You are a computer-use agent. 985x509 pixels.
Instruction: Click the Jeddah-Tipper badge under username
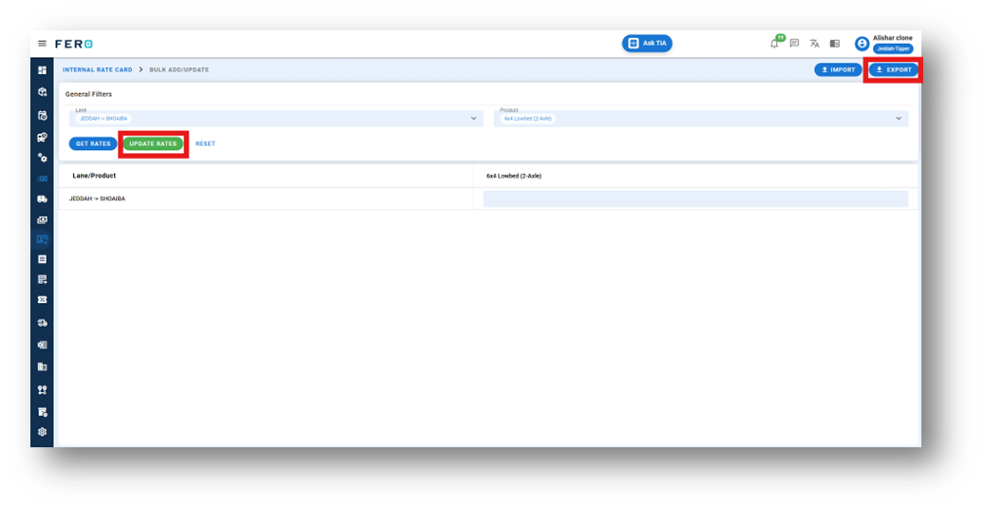point(893,48)
